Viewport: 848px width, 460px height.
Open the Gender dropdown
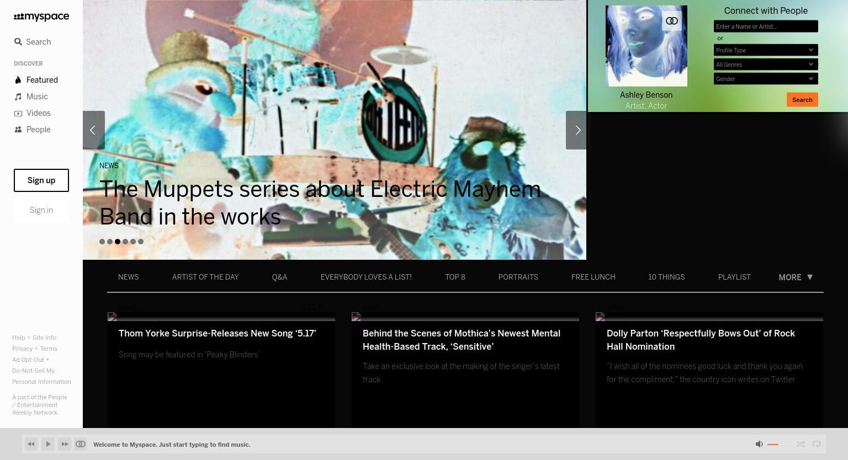(x=766, y=79)
